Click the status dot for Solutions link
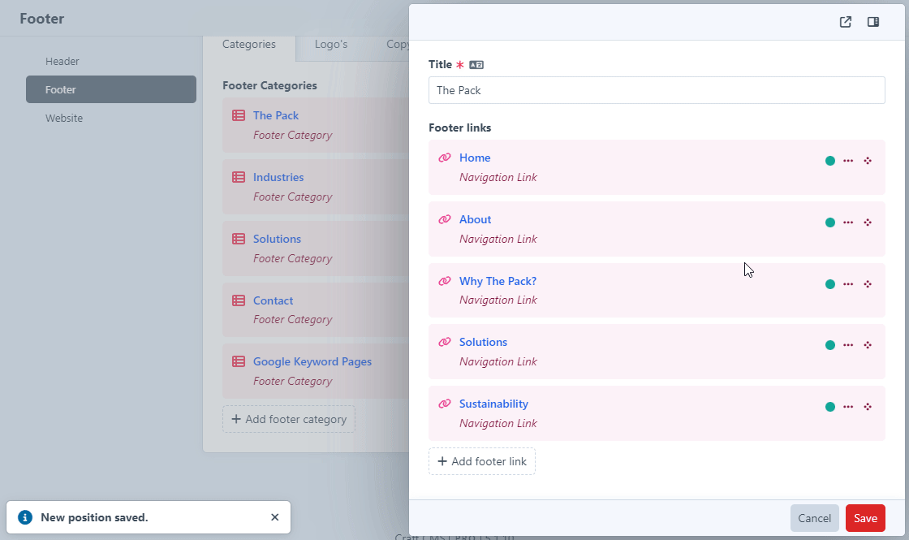The width and height of the screenshot is (909, 540). click(829, 345)
